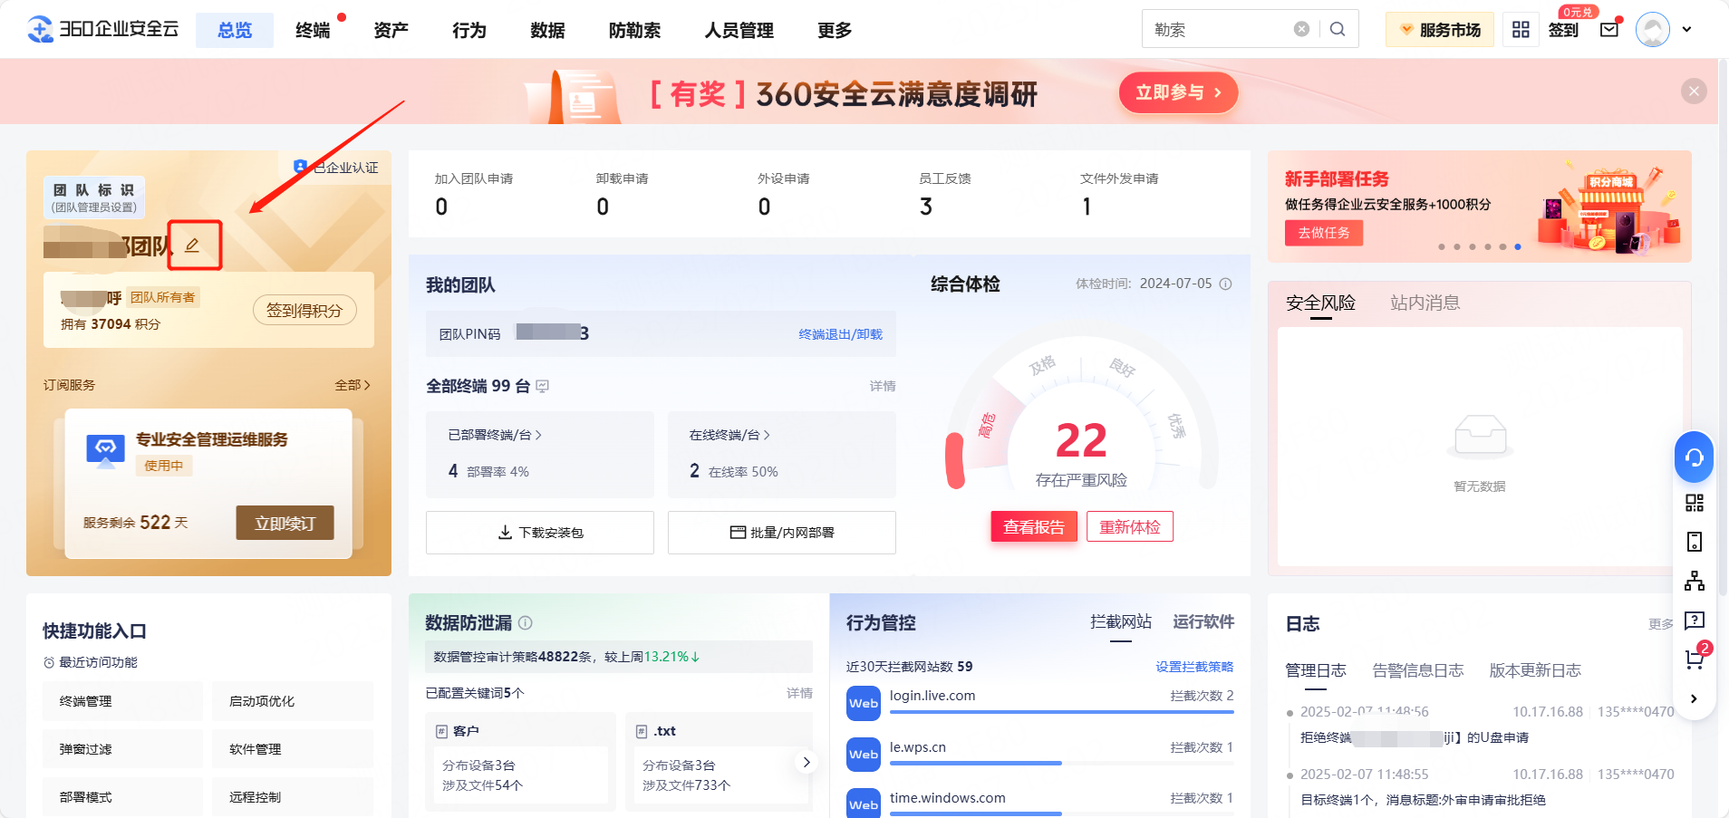This screenshot has height=818, width=1729.
Task: Switch to 版本更新日志 tab
Action: (x=1535, y=670)
